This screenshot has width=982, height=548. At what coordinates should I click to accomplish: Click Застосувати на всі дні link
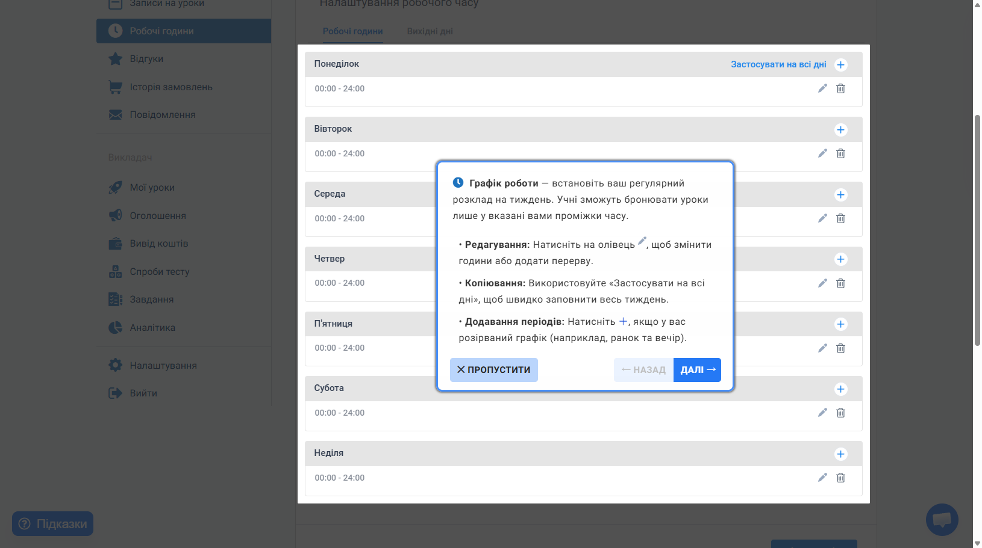coord(778,64)
